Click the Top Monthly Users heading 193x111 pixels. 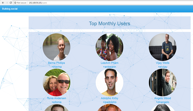109,24
